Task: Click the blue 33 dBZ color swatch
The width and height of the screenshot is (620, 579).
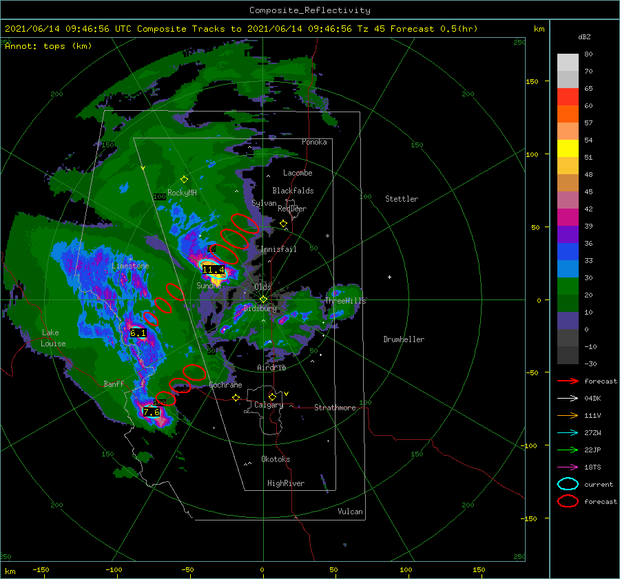Action: pyautogui.click(x=568, y=269)
